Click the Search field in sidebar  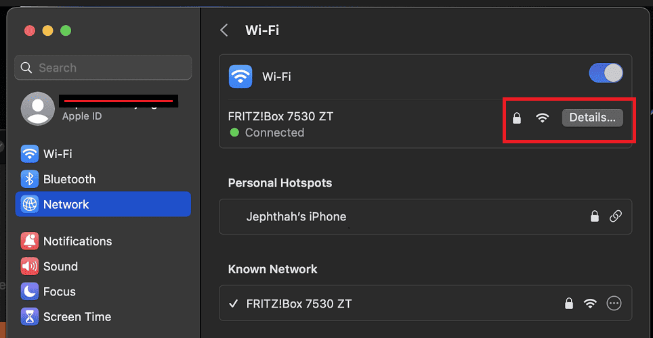(x=103, y=68)
